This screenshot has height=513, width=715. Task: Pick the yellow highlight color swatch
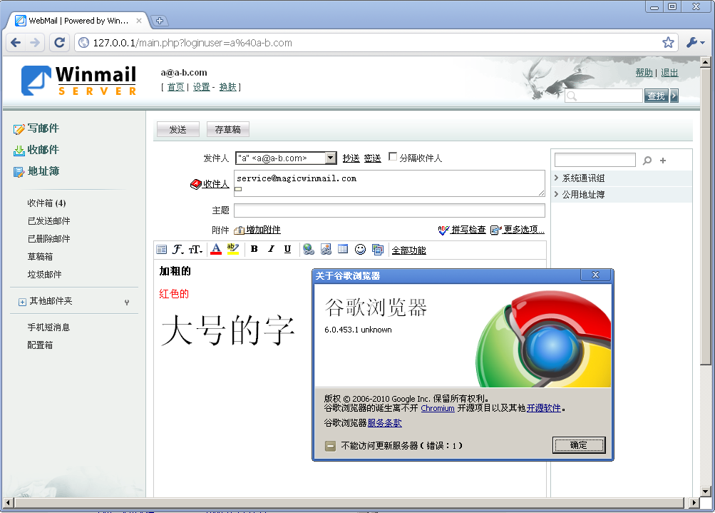[233, 249]
